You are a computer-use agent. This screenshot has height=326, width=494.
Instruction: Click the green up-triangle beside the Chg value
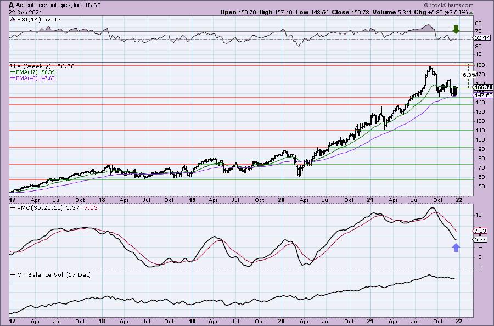471,13
